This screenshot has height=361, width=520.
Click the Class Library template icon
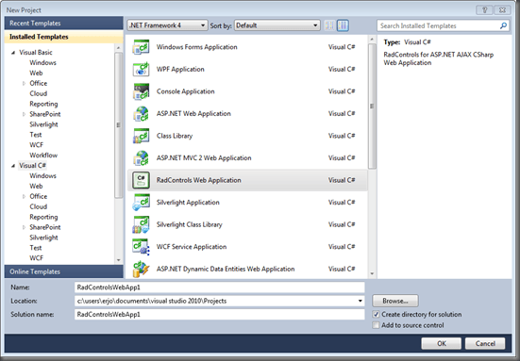pos(141,136)
